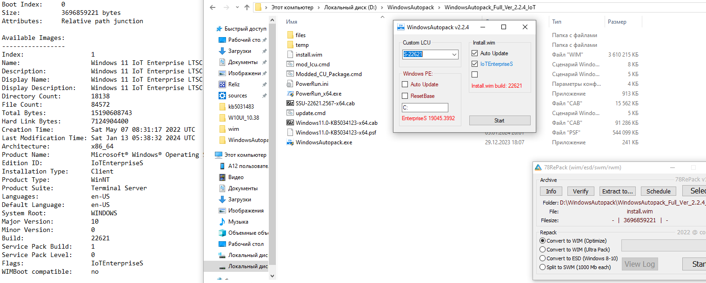Click Start in the WindowsAutopack dialog
This screenshot has width=706, height=283.
(500, 121)
